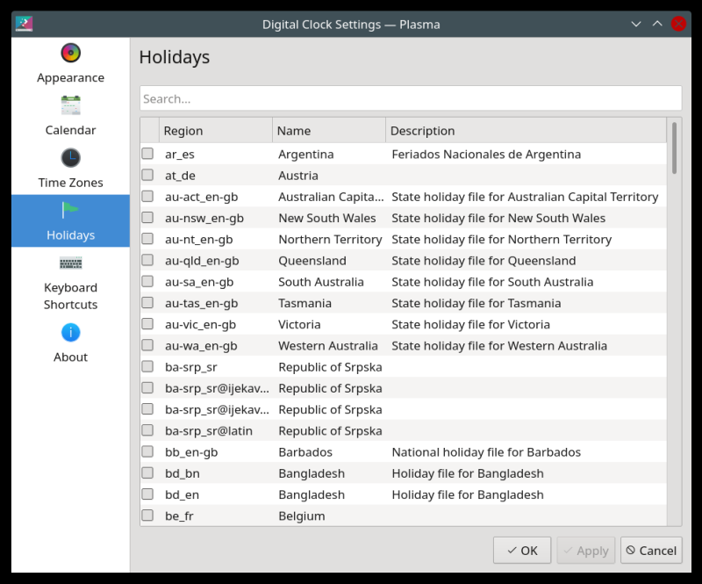Click the OK button
The image size is (702, 584).
click(522, 551)
